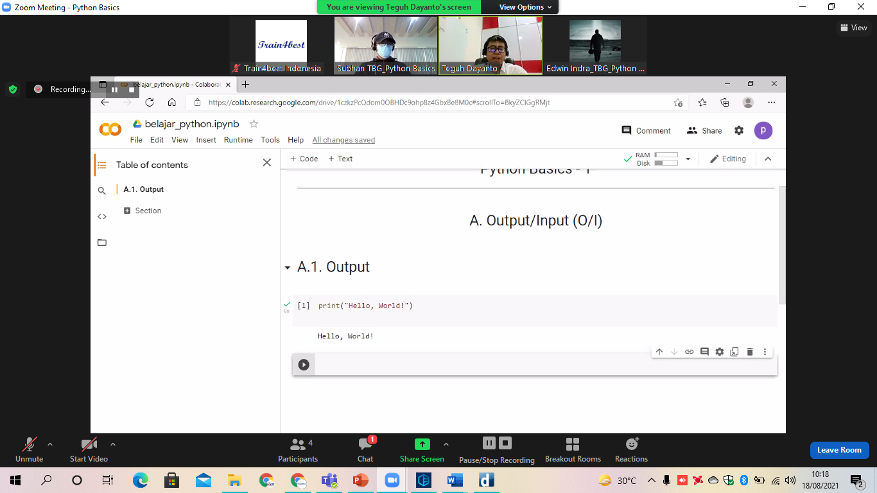Open the RAM/Disk resources dropdown

[688, 159]
